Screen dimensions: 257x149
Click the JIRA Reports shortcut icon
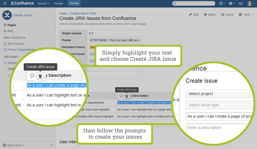[5, 44]
